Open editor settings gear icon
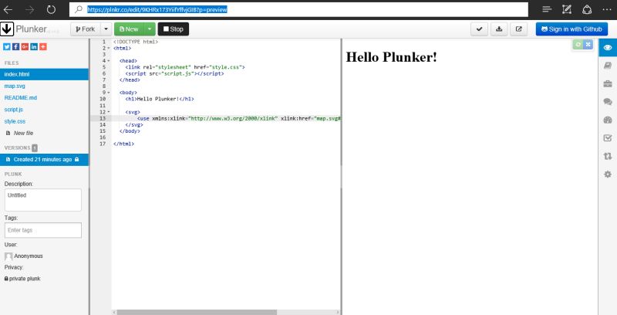617x315 pixels. [608, 174]
